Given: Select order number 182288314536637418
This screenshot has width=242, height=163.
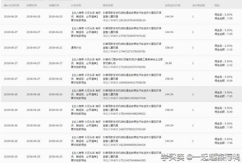Looking at the screenshot, I should pos(132,98).
